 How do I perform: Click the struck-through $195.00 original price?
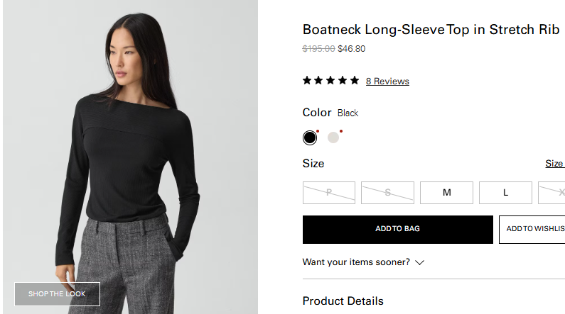318,49
